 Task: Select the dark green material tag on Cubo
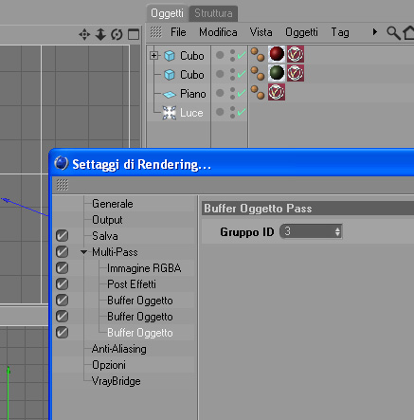[277, 73]
